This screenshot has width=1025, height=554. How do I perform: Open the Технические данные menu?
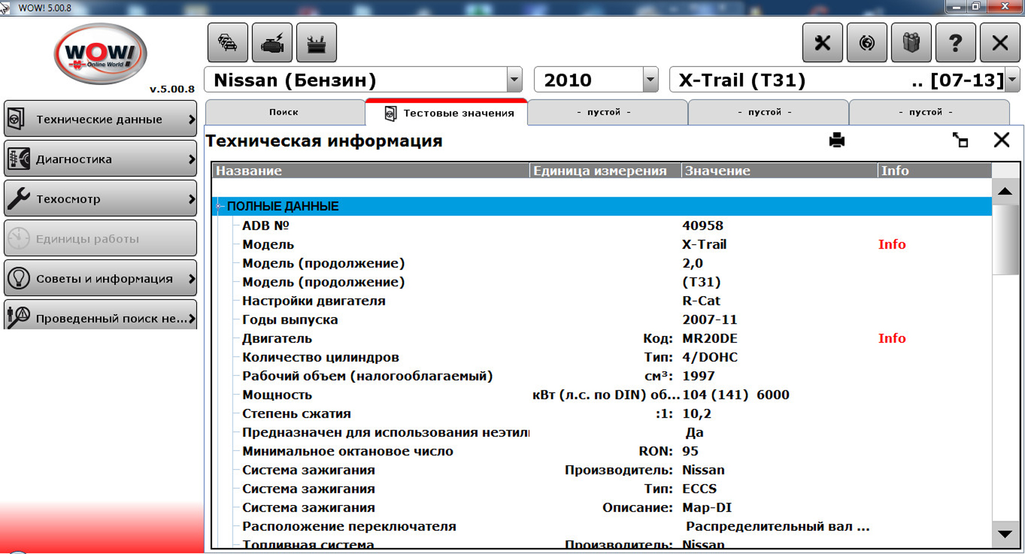pyautogui.click(x=100, y=119)
